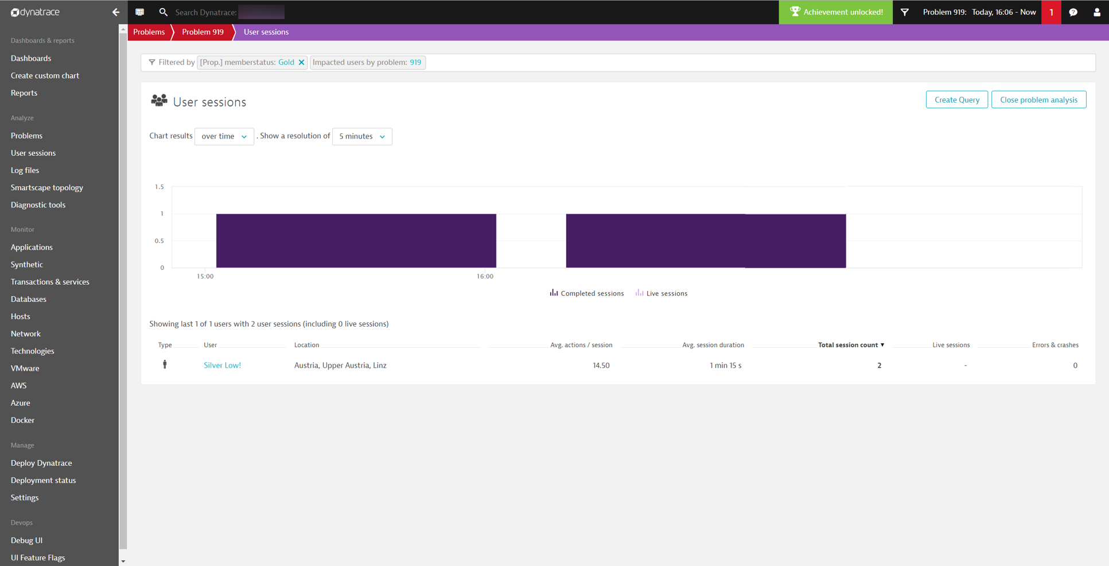The height and width of the screenshot is (566, 1109).
Task: Open Deploy Dynatrace in sidebar
Action: 41,463
